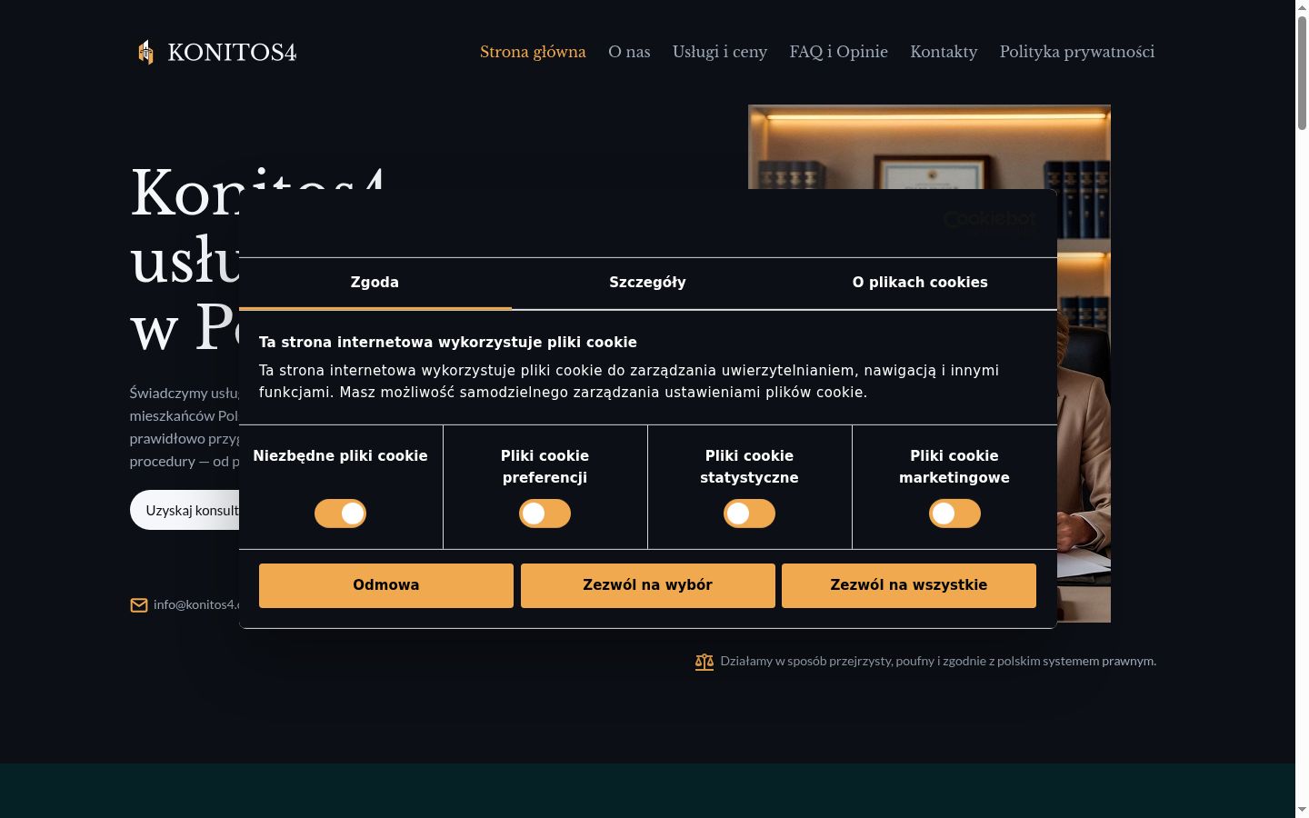Click the 'Niezbędne pliki cookie' label

point(340,456)
